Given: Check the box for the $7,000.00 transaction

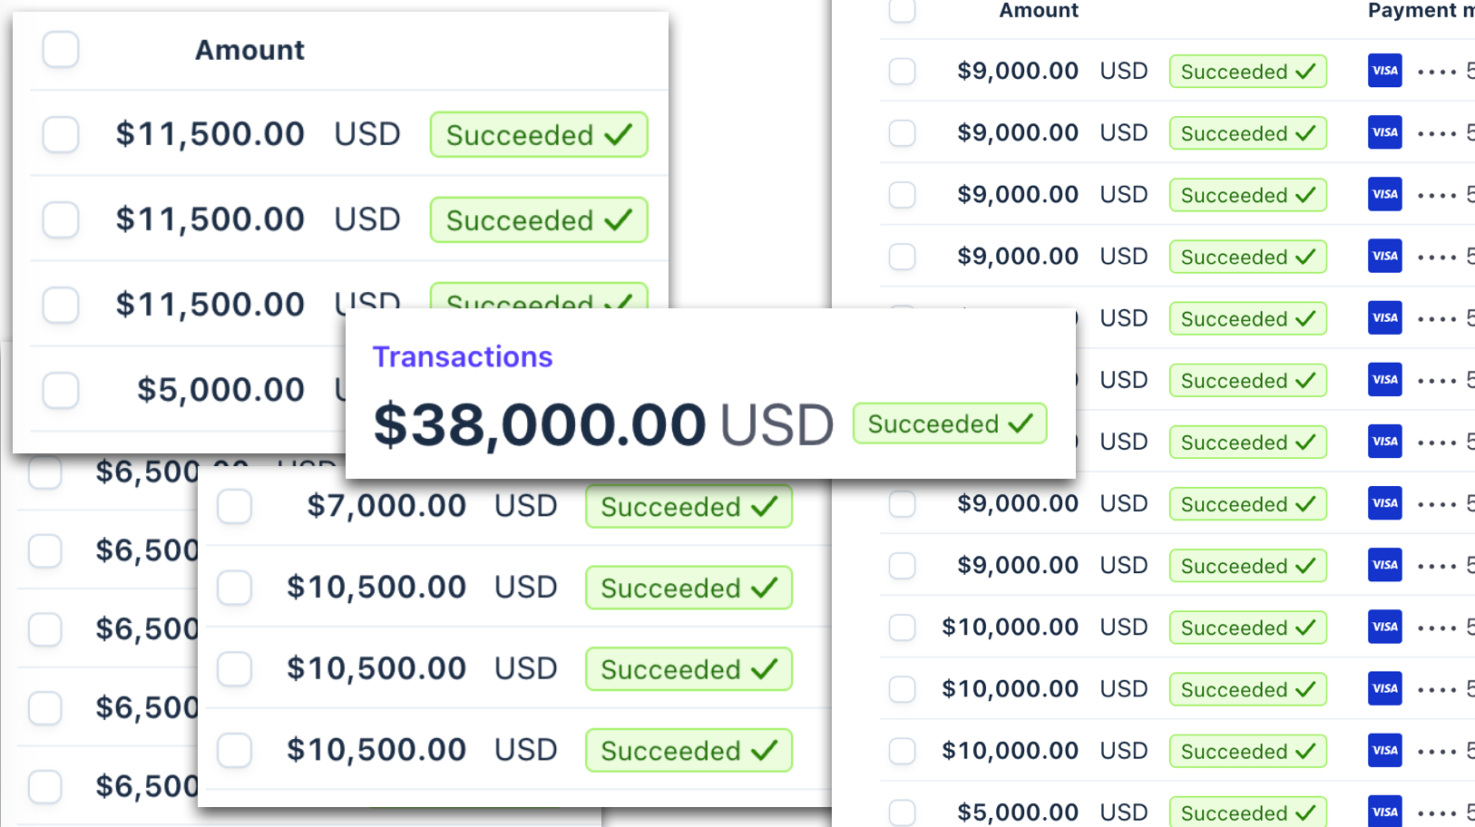Looking at the screenshot, I should click(234, 506).
